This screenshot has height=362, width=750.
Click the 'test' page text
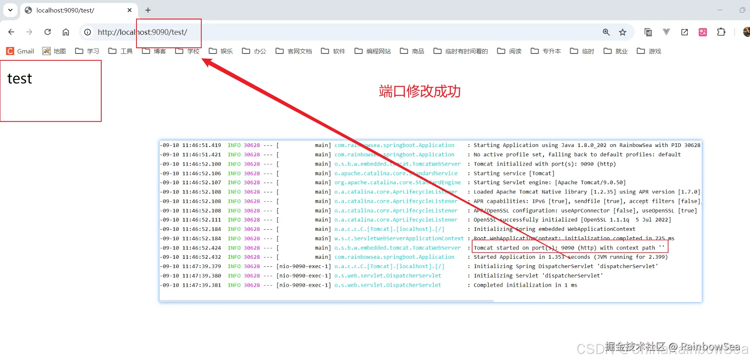click(19, 79)
